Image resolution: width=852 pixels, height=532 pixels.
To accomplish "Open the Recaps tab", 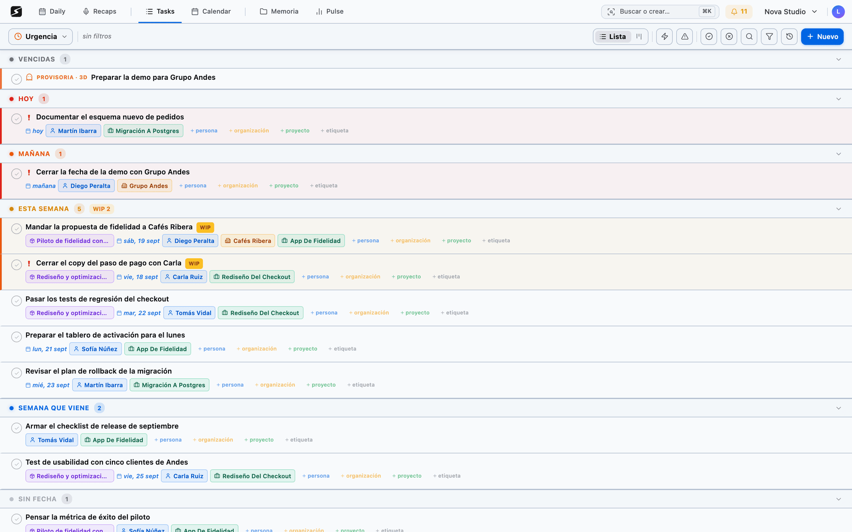I will pos(100,11).
